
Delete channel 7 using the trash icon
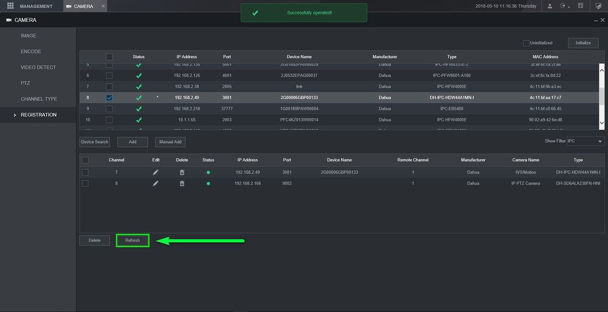[x=182, y=172]
